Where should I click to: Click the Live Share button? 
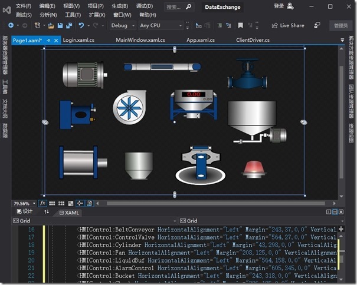288,25
